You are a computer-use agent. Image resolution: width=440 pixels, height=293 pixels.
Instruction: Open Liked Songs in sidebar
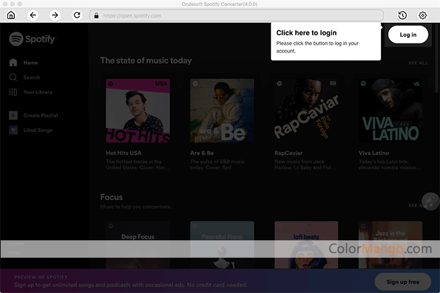(x=37, y=130)
